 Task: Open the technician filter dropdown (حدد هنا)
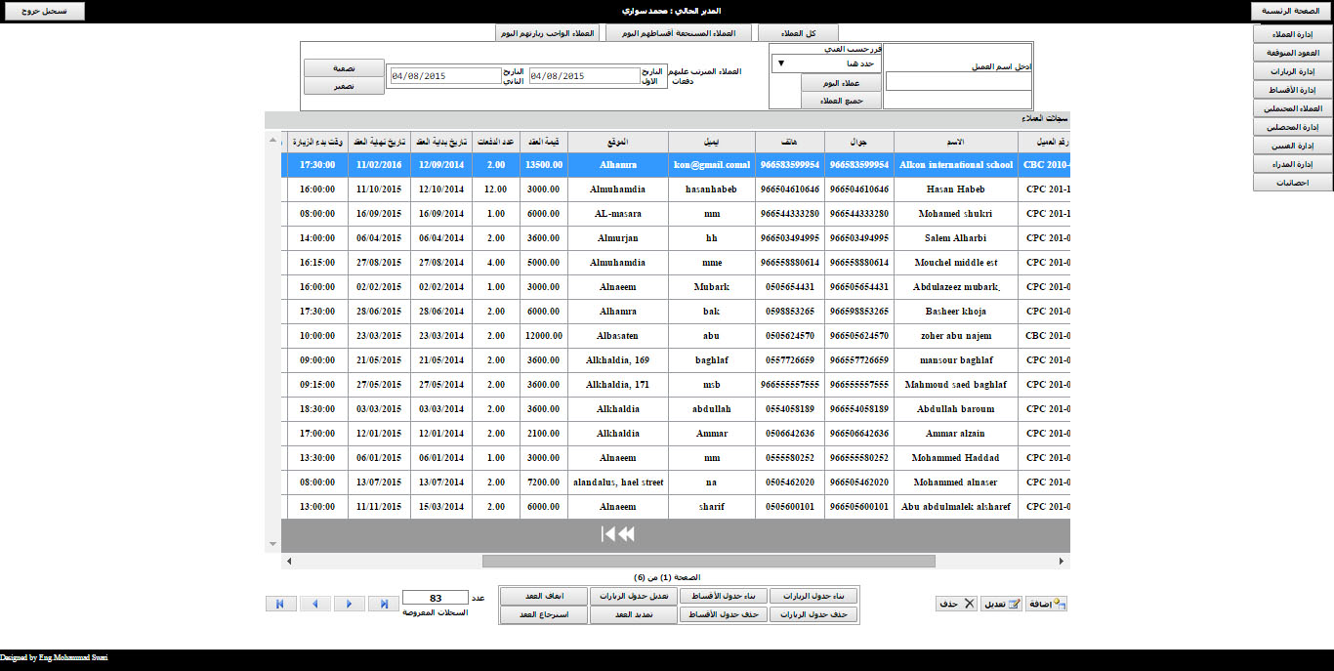(x=826, y=63)
